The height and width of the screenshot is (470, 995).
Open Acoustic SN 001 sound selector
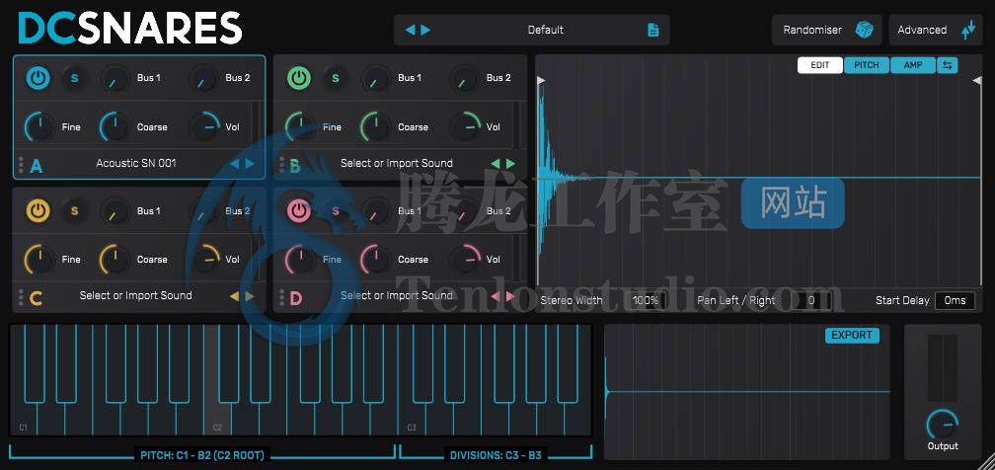[x=136, y=164]
